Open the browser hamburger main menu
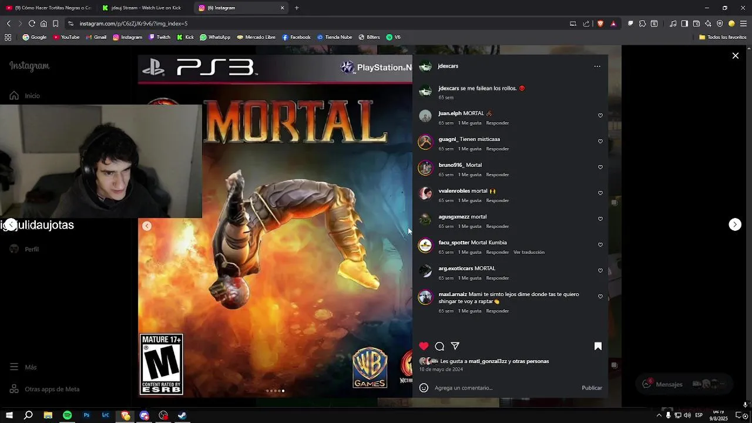 [x=743, y=23]
